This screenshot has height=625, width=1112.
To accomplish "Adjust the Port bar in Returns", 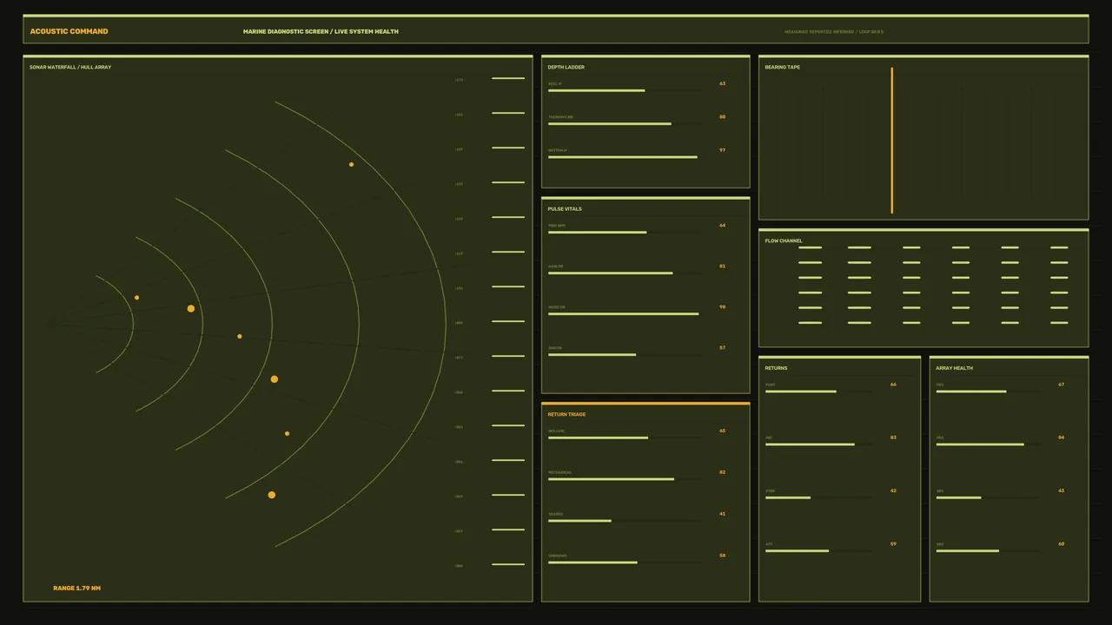I will point(819,391).
